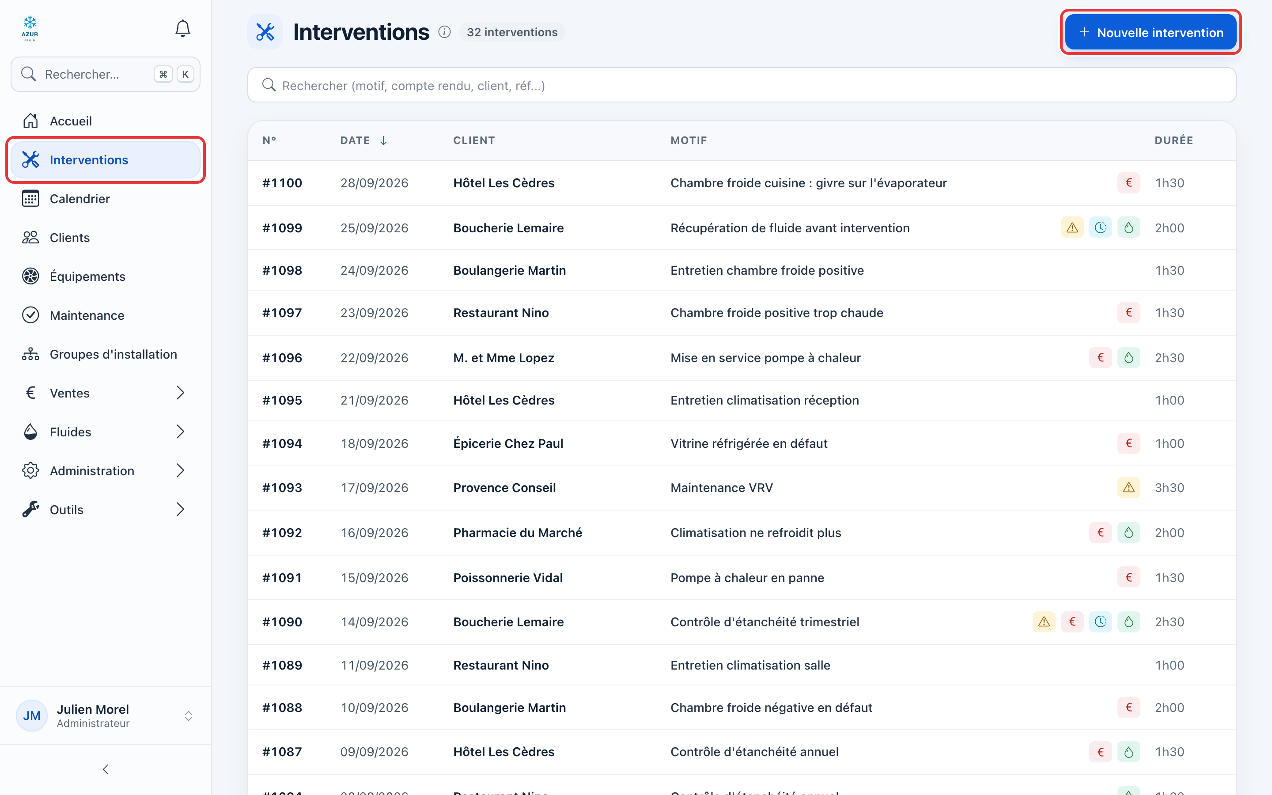1272x795 pixels.
Task: Click client Épicerie Chez Paul
Action: click(508, 443)
